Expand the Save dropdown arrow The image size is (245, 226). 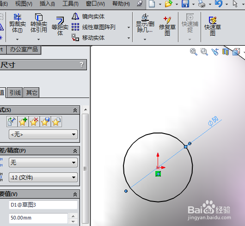click(x=193, y=4)
